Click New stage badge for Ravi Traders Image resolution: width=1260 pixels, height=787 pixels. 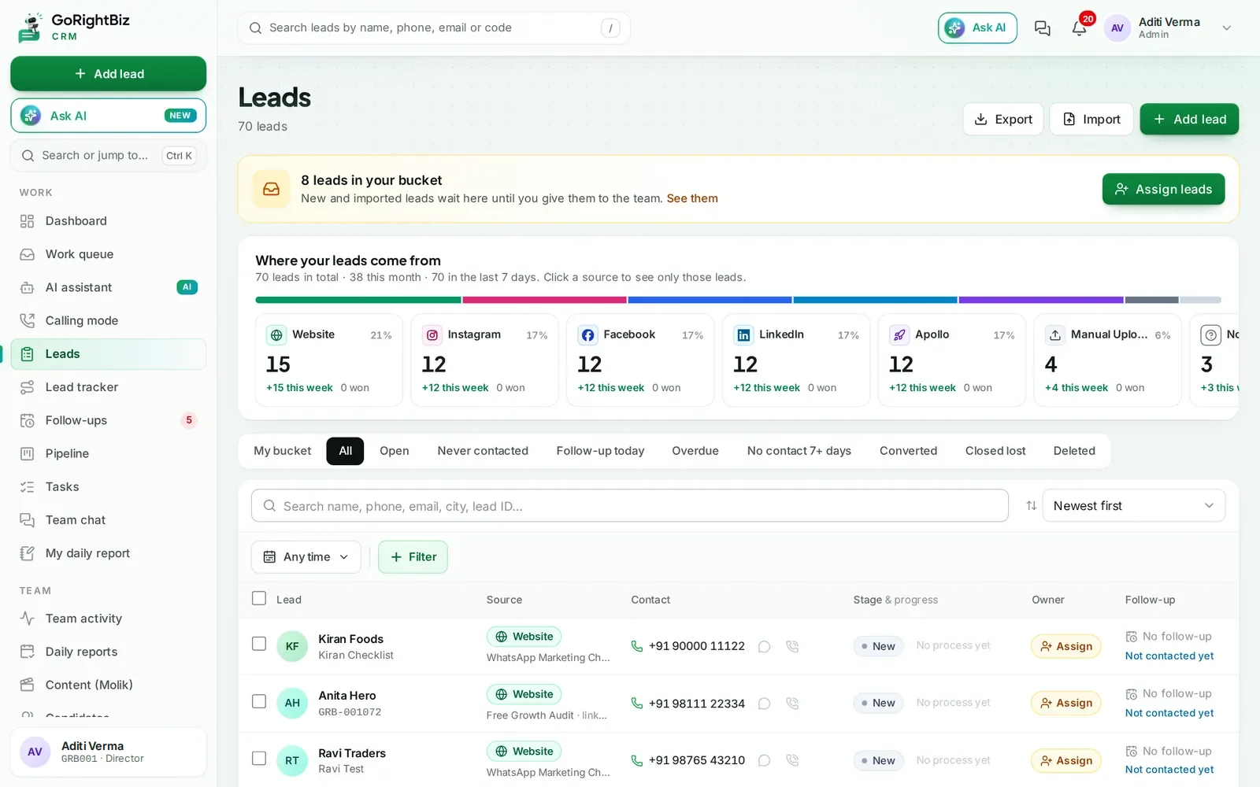878,760
